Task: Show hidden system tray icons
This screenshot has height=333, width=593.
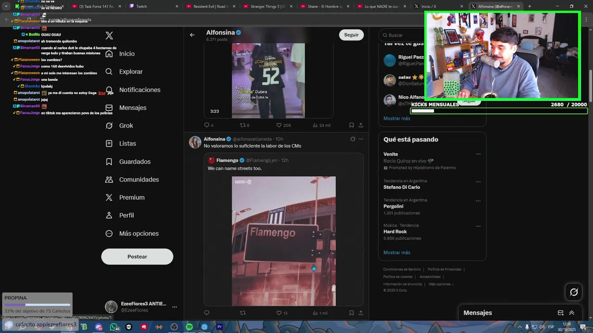Action: (520, 327)
